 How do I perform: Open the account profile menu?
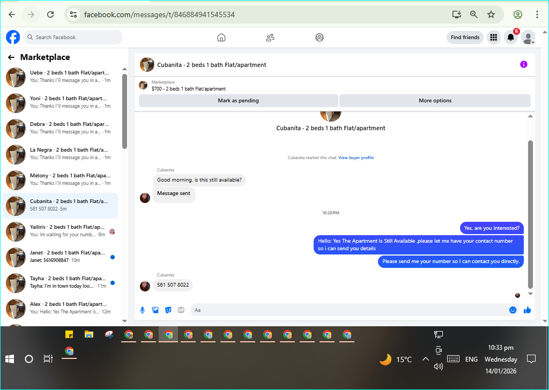(528, 37)
